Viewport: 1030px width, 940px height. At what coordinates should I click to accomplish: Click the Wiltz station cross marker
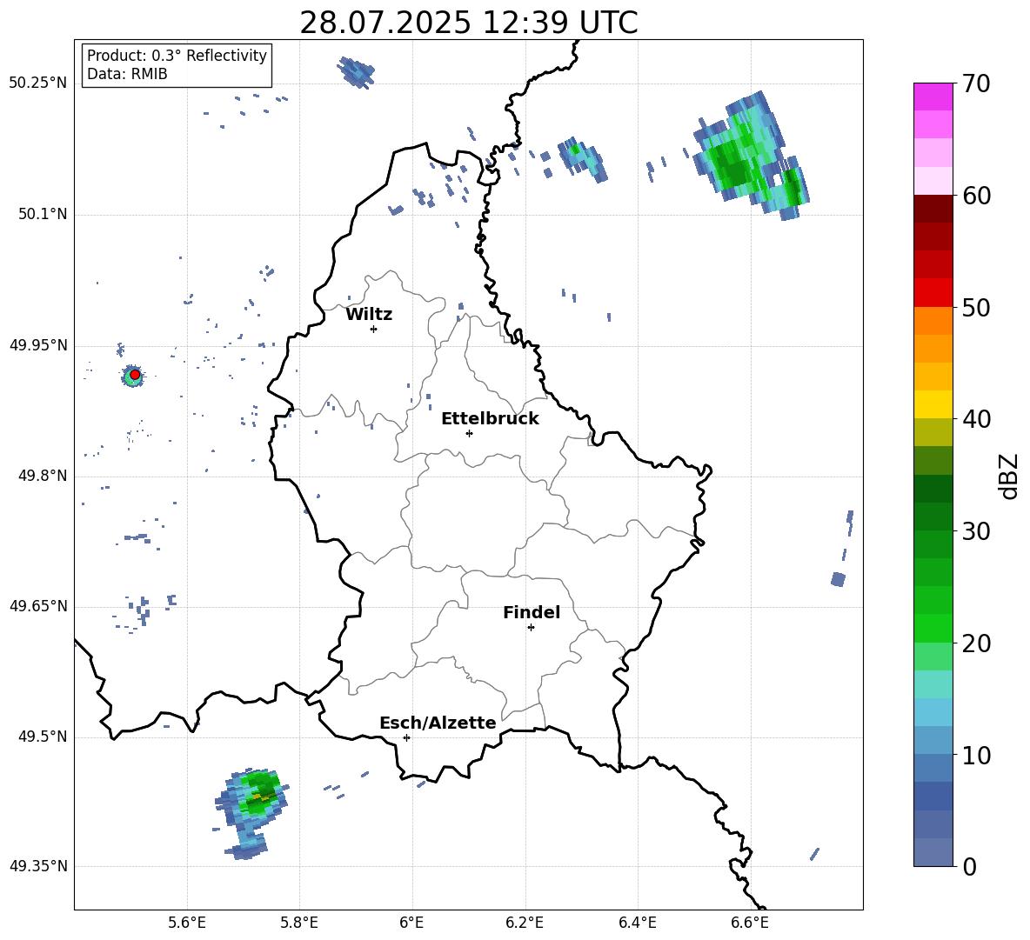(x=373, y=329)
